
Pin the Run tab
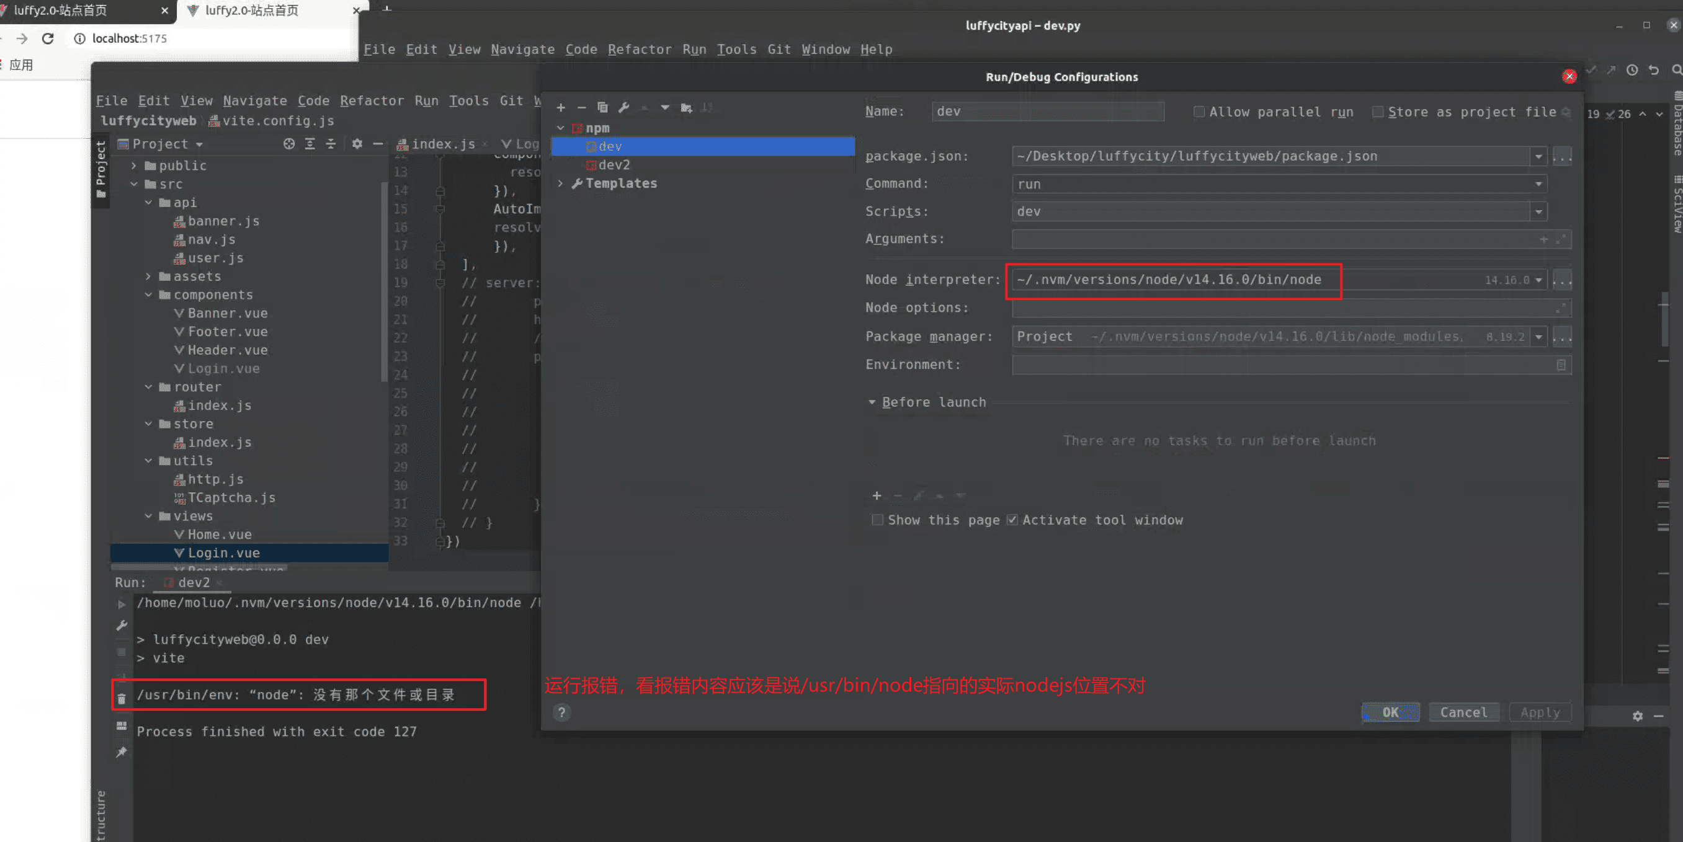(x=122, y=753)
